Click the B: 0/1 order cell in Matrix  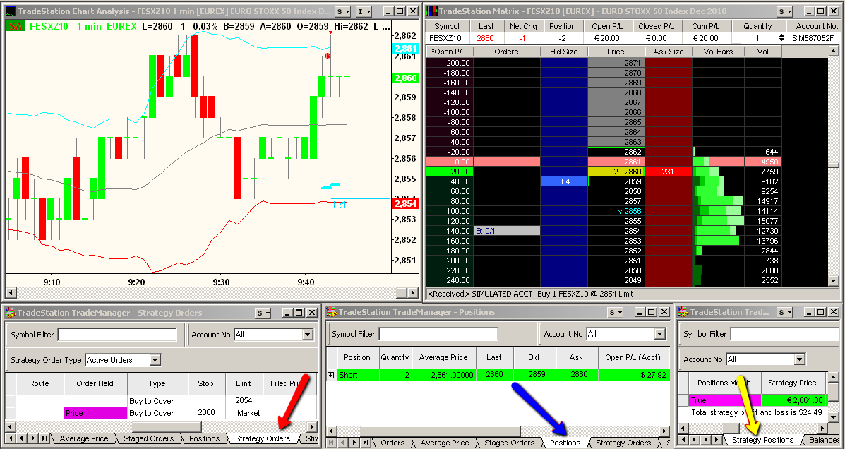point(507,231)
